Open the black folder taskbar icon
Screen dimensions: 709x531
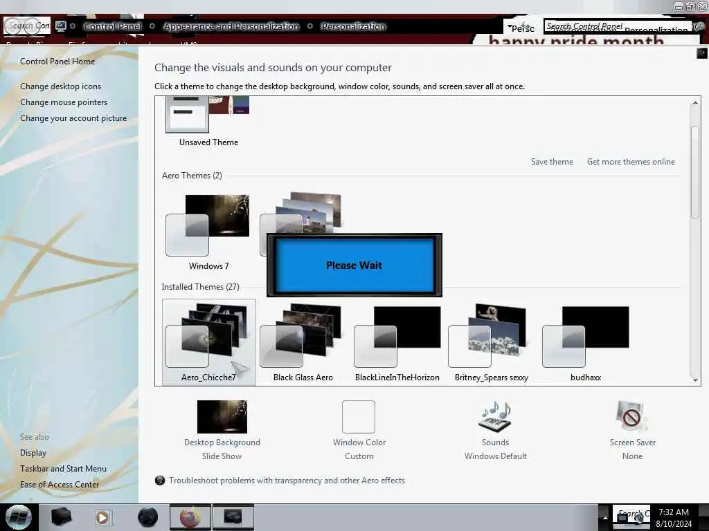[x=61, y=517]
